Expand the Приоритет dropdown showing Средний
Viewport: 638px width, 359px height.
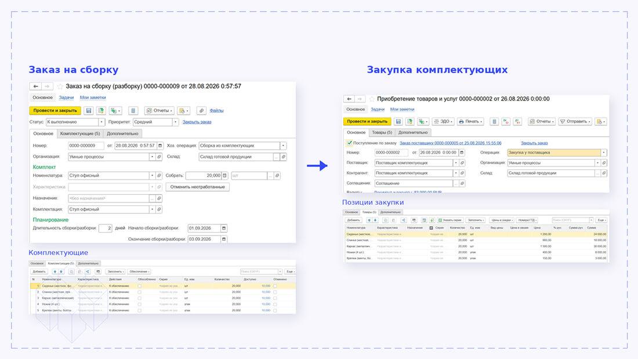[x=175, y=122]
